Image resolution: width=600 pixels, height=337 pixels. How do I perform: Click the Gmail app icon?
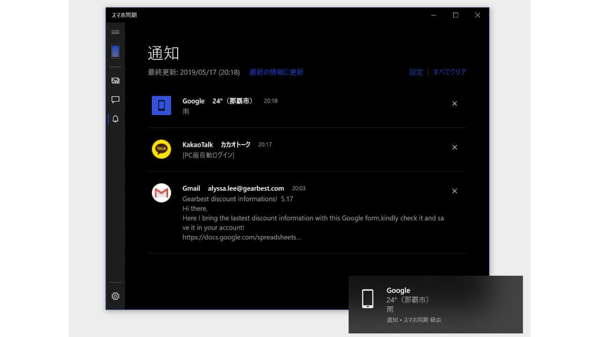click(x=161, y=193)
